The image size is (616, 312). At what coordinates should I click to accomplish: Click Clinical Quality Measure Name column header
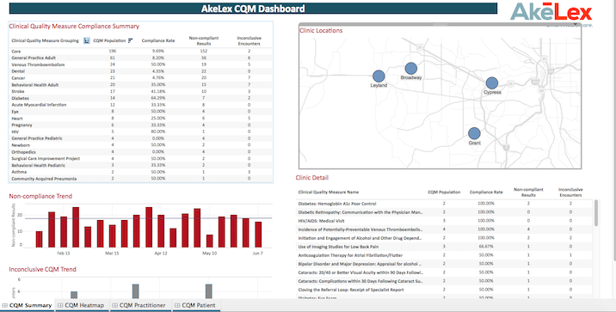[x=329, y=193]
